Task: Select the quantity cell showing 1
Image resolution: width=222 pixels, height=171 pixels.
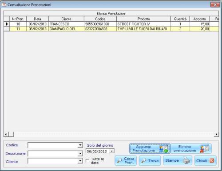Action: pos(180,24)
